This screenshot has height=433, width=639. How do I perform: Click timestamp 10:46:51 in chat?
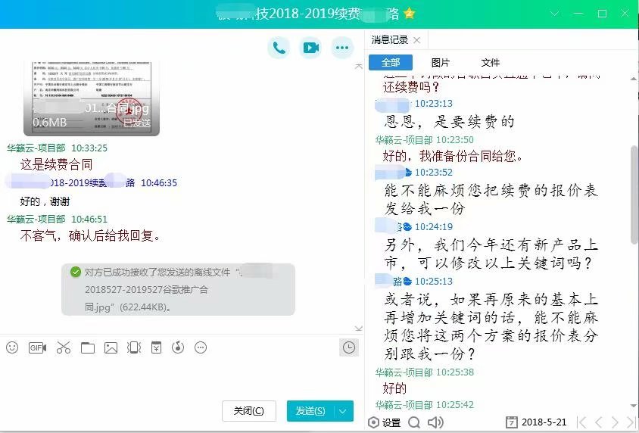coord(89,219)
